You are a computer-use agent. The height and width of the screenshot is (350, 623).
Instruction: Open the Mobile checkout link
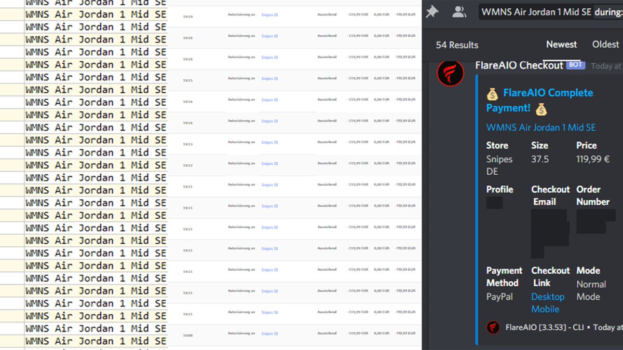click(545, 309)
